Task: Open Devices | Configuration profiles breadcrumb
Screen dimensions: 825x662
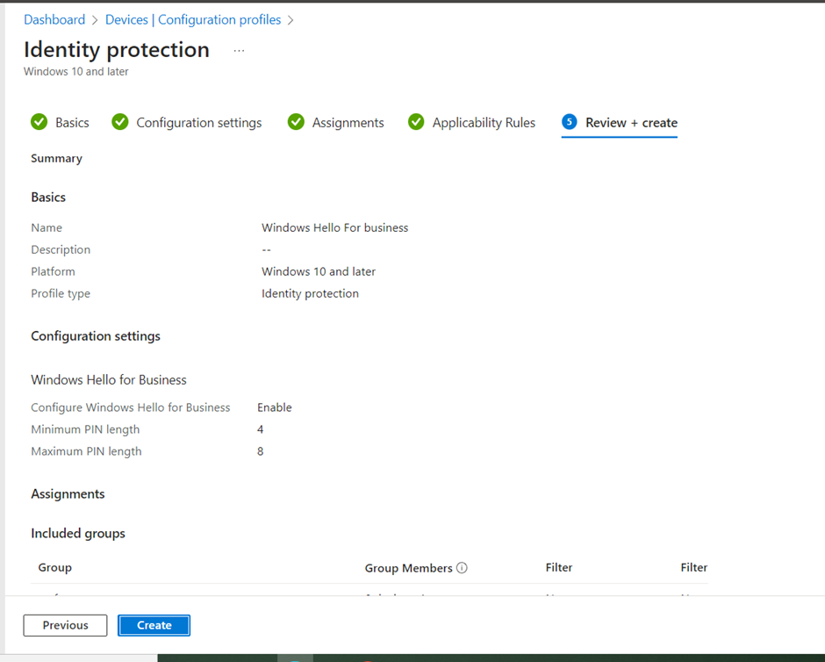Action: point(193,20)
